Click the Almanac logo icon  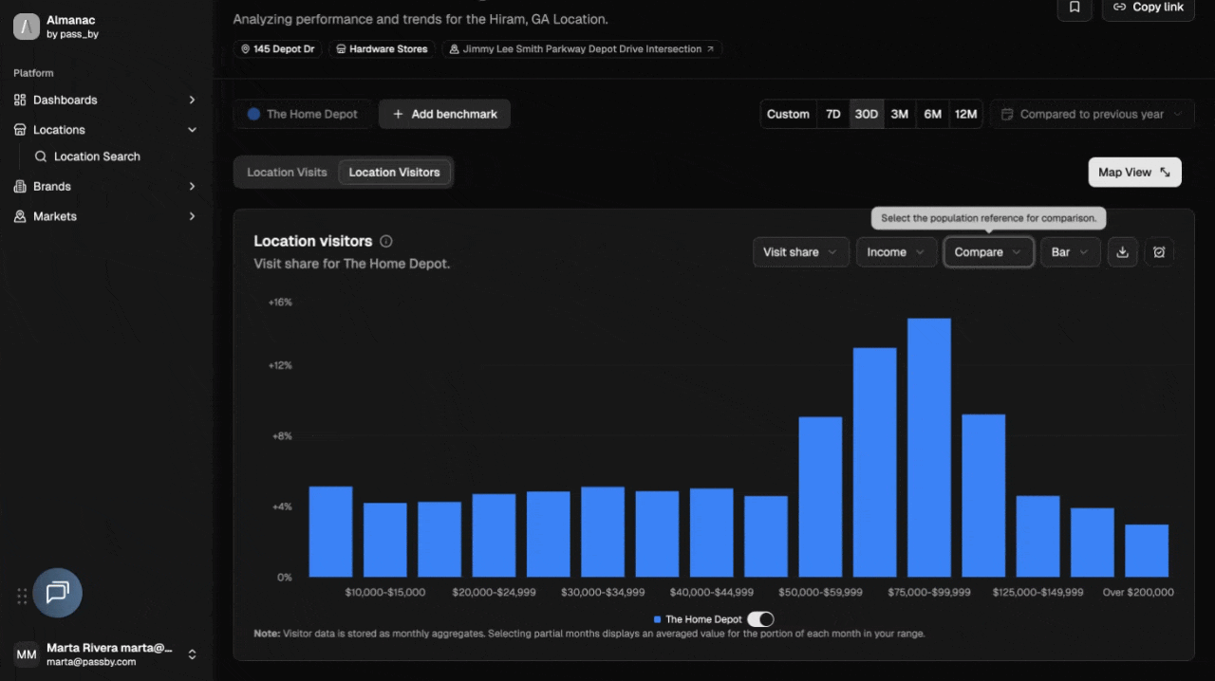point(26,27)
